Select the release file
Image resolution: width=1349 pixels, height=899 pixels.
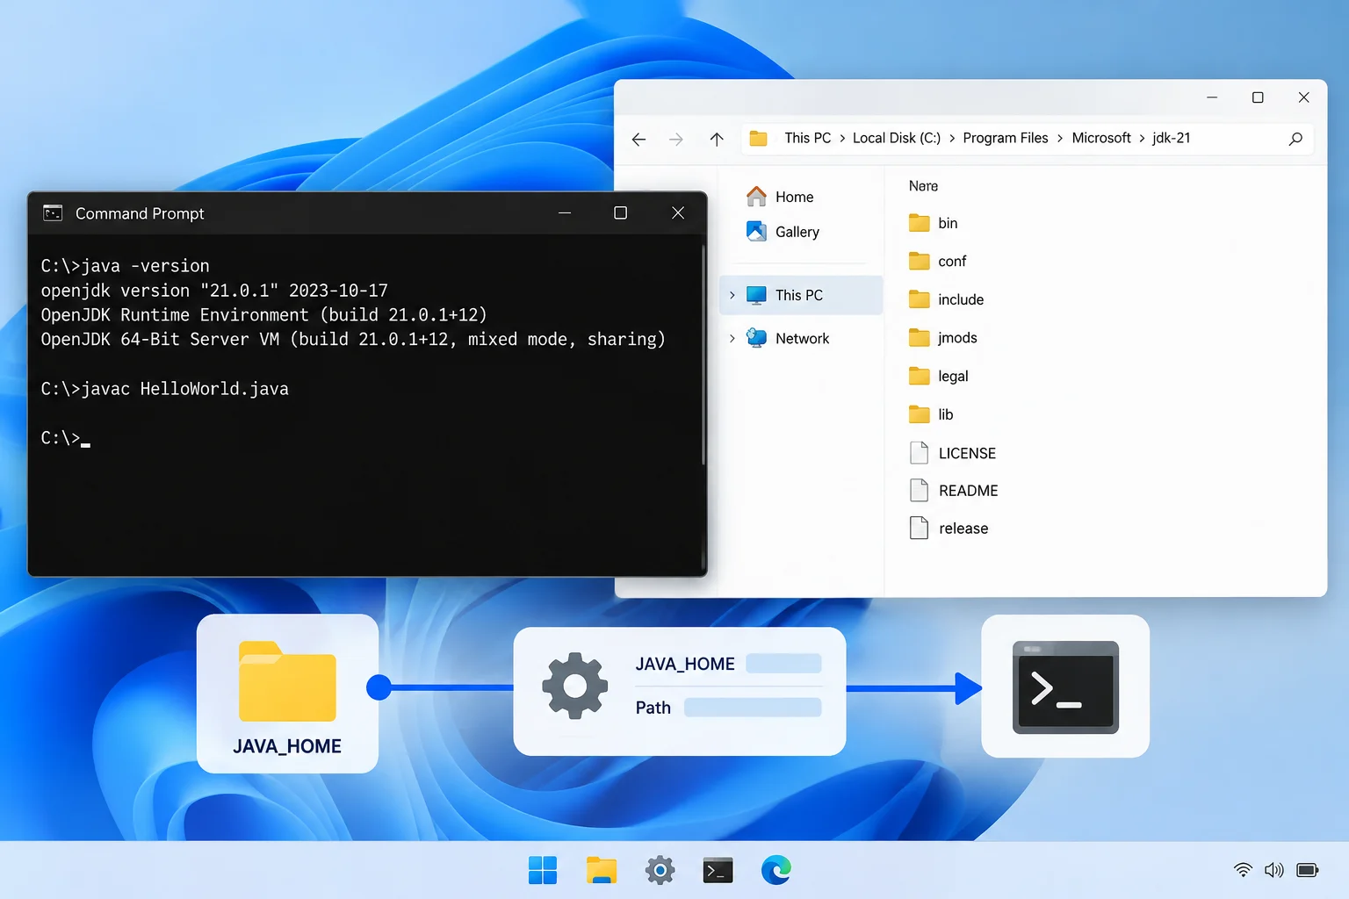pyautogui.click(x=949, y=529)
